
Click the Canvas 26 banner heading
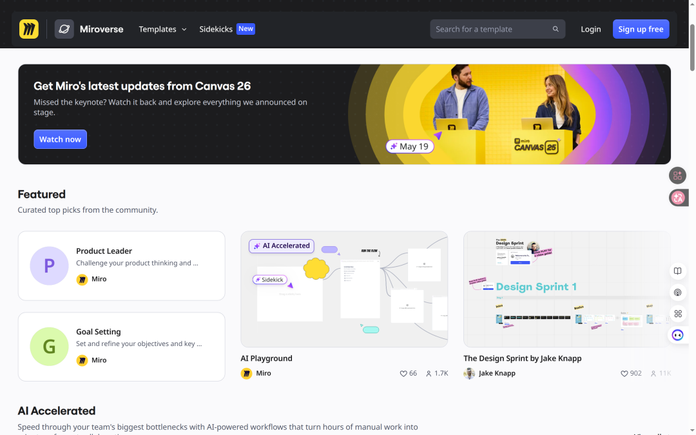pos(142,86)
